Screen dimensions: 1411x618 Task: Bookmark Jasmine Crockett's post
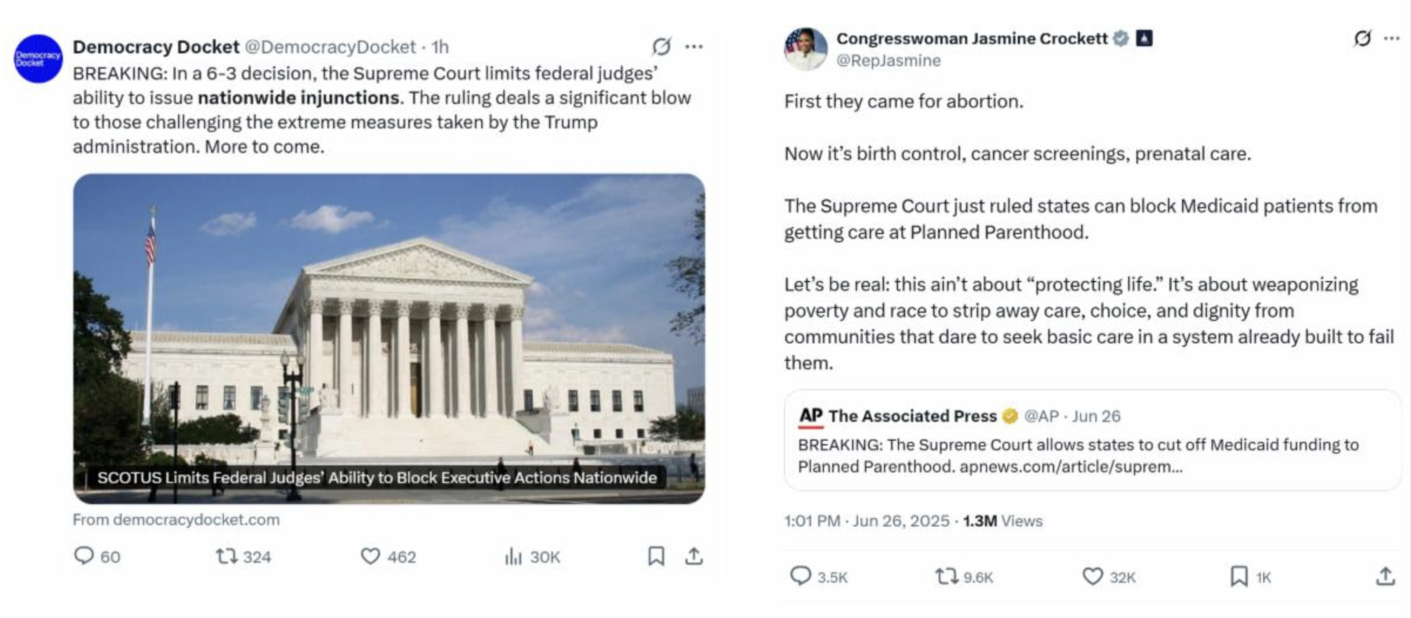[1238, 576]
